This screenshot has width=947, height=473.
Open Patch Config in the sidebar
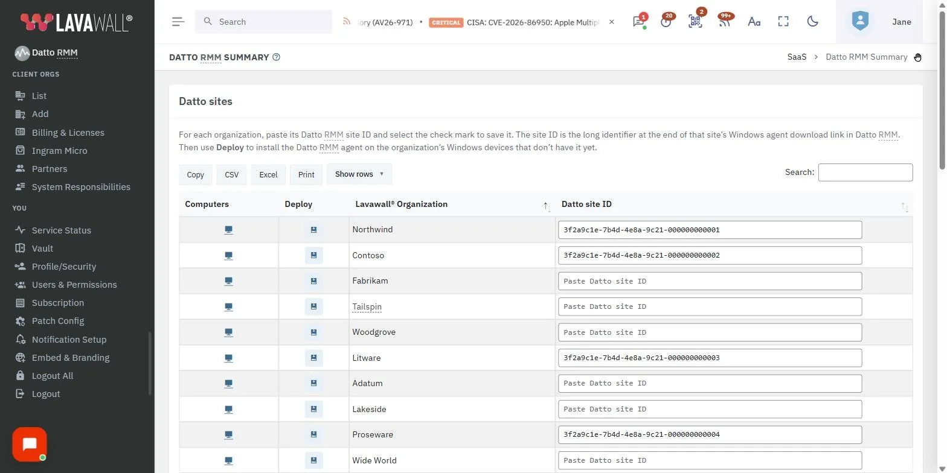click(58, 321)
